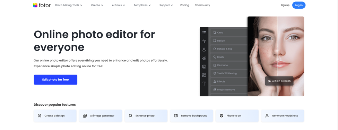The image size is (338, 130).
Task: Select the Magic Remove tool
Action: point(229,90)
